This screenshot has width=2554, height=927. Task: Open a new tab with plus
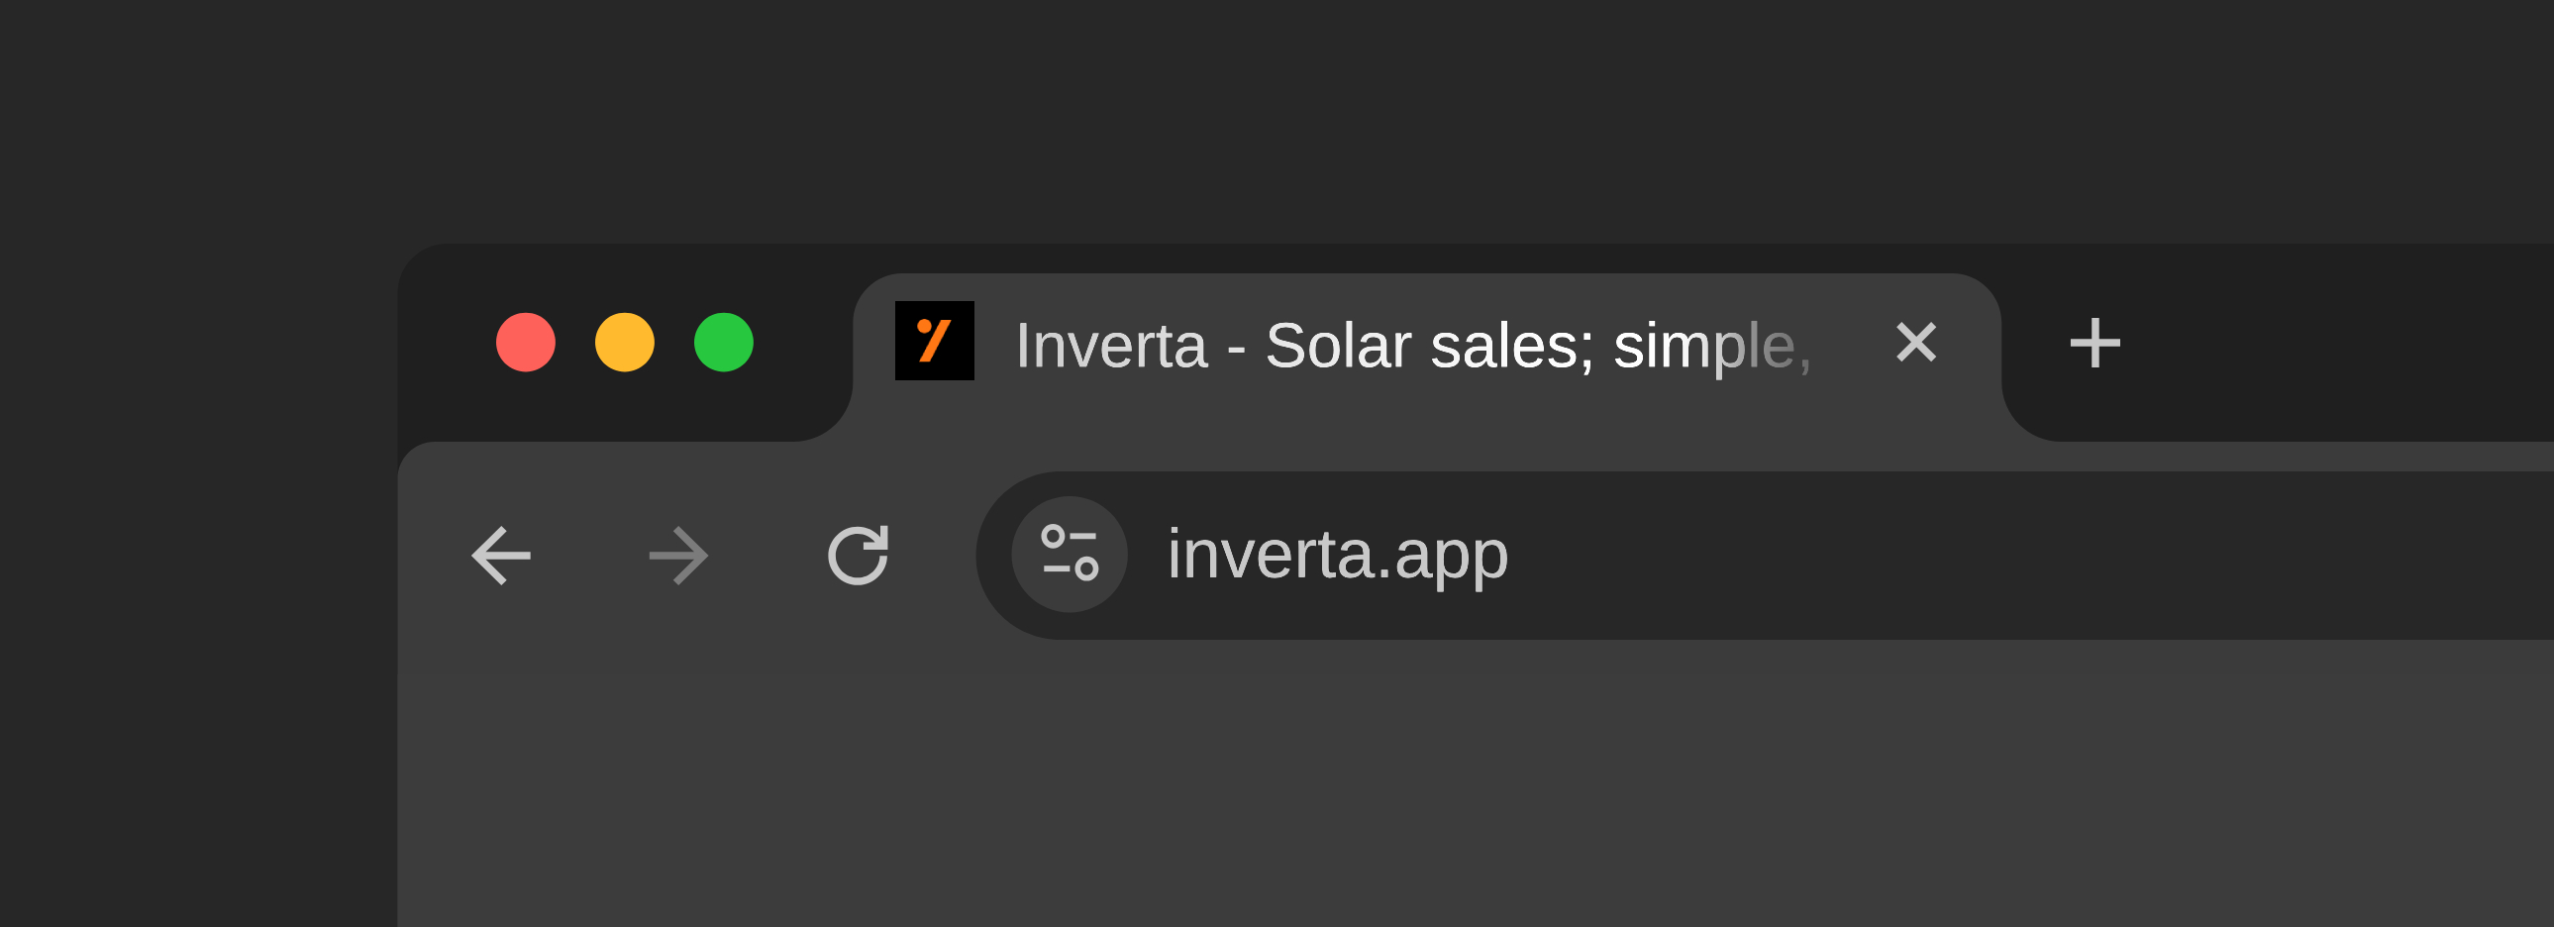tap(2094, 343)
